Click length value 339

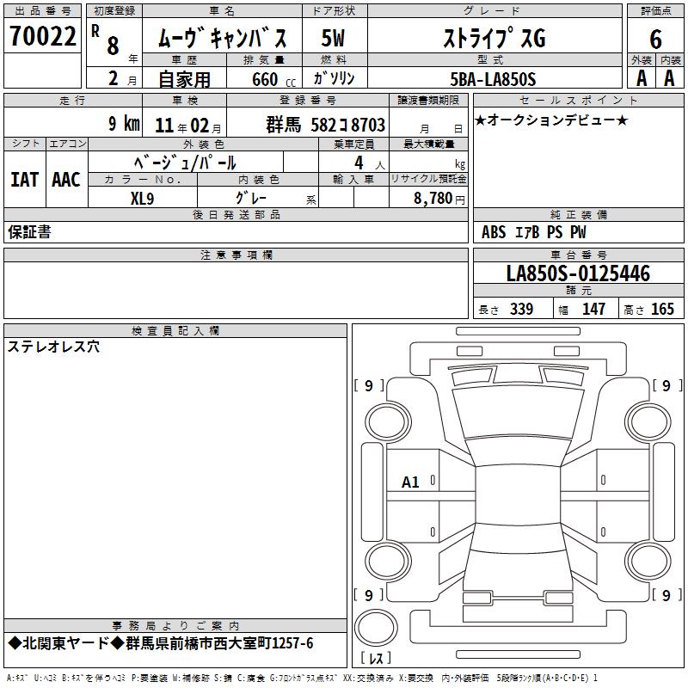[521, 310]
